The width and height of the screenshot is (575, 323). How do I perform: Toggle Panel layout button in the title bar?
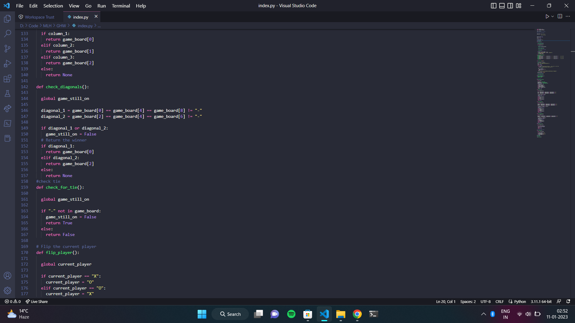pos(502,6)
